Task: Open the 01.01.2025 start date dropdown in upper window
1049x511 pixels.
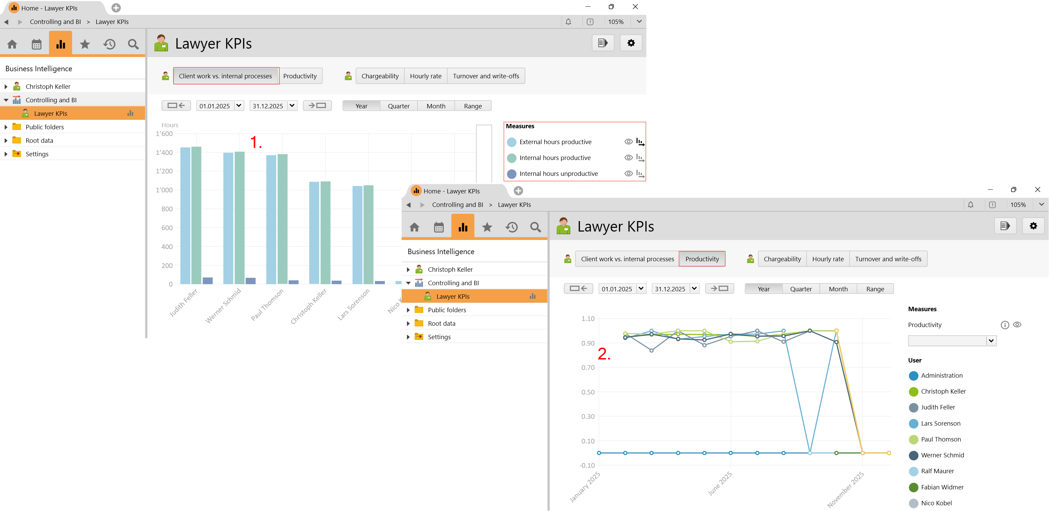Action: 239,106
